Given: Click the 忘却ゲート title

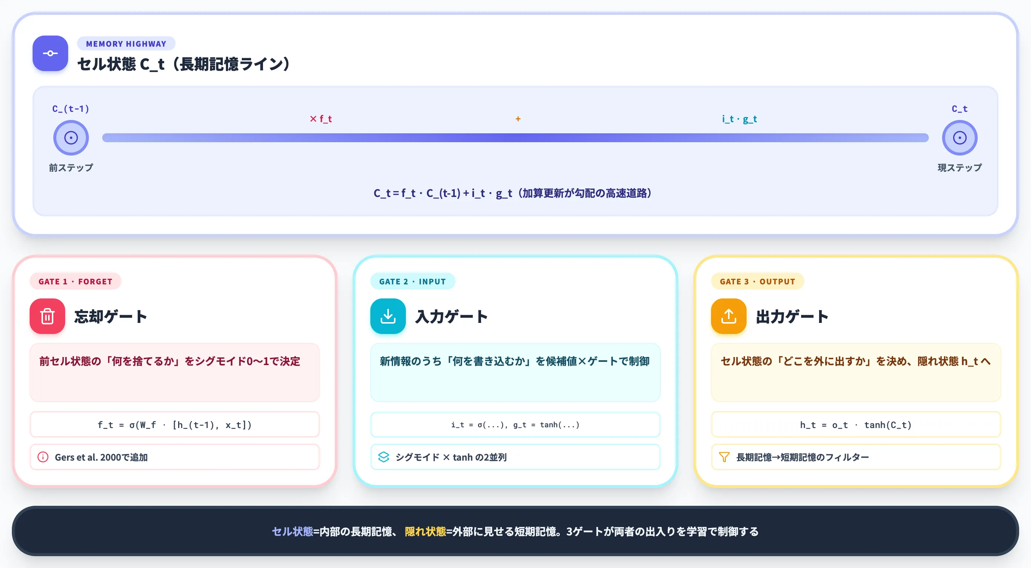Looking at the screenshot, I should [111, 316].
